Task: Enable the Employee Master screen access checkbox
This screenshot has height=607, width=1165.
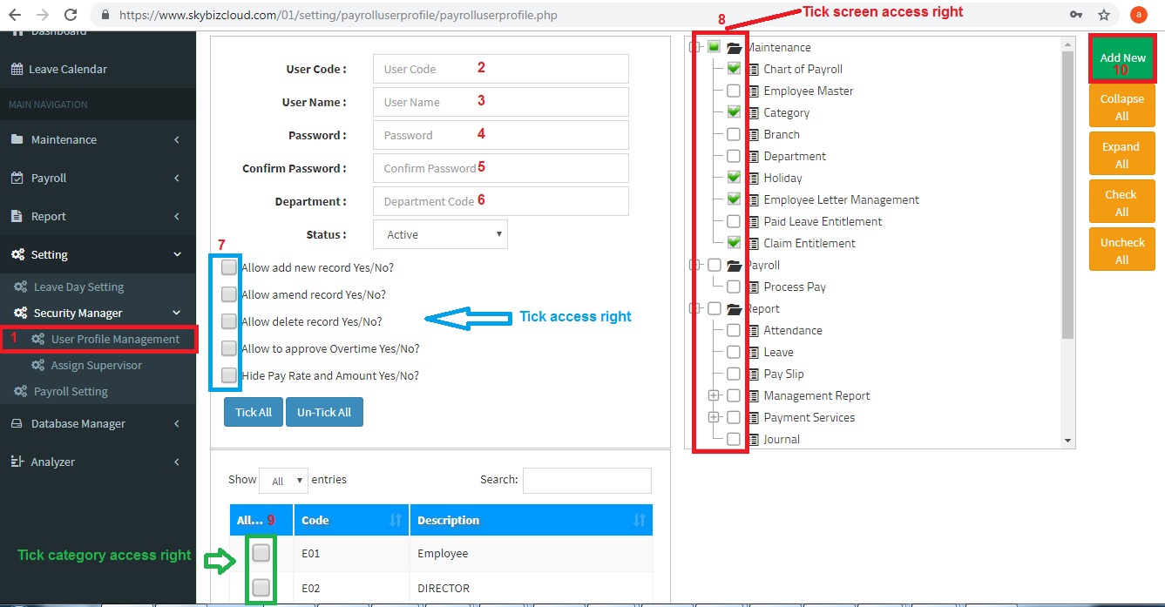Action: tap(734, 91)
